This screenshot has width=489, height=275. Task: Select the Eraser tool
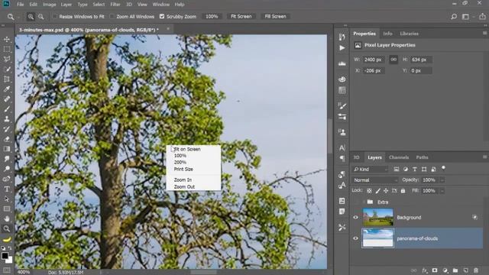7,139
